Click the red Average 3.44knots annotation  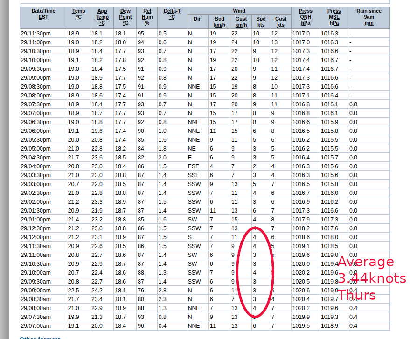coord(371,278)
